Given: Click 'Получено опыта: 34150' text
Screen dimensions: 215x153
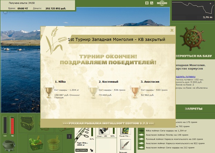Looking at the screenshot, I should coord(22,3).
